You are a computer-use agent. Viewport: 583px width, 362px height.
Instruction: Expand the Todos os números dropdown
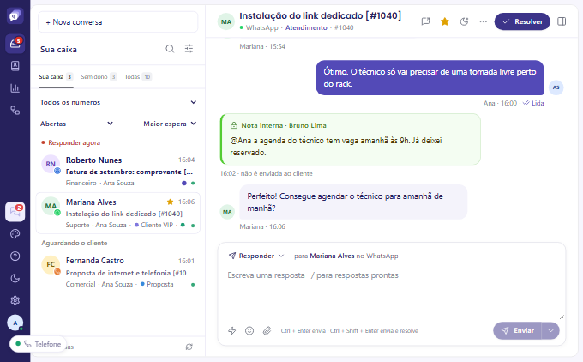click(x=118, y=102)
